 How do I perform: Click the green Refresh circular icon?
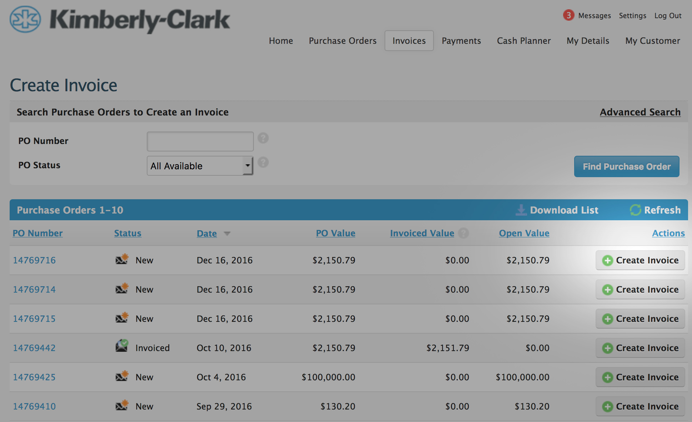635,210
